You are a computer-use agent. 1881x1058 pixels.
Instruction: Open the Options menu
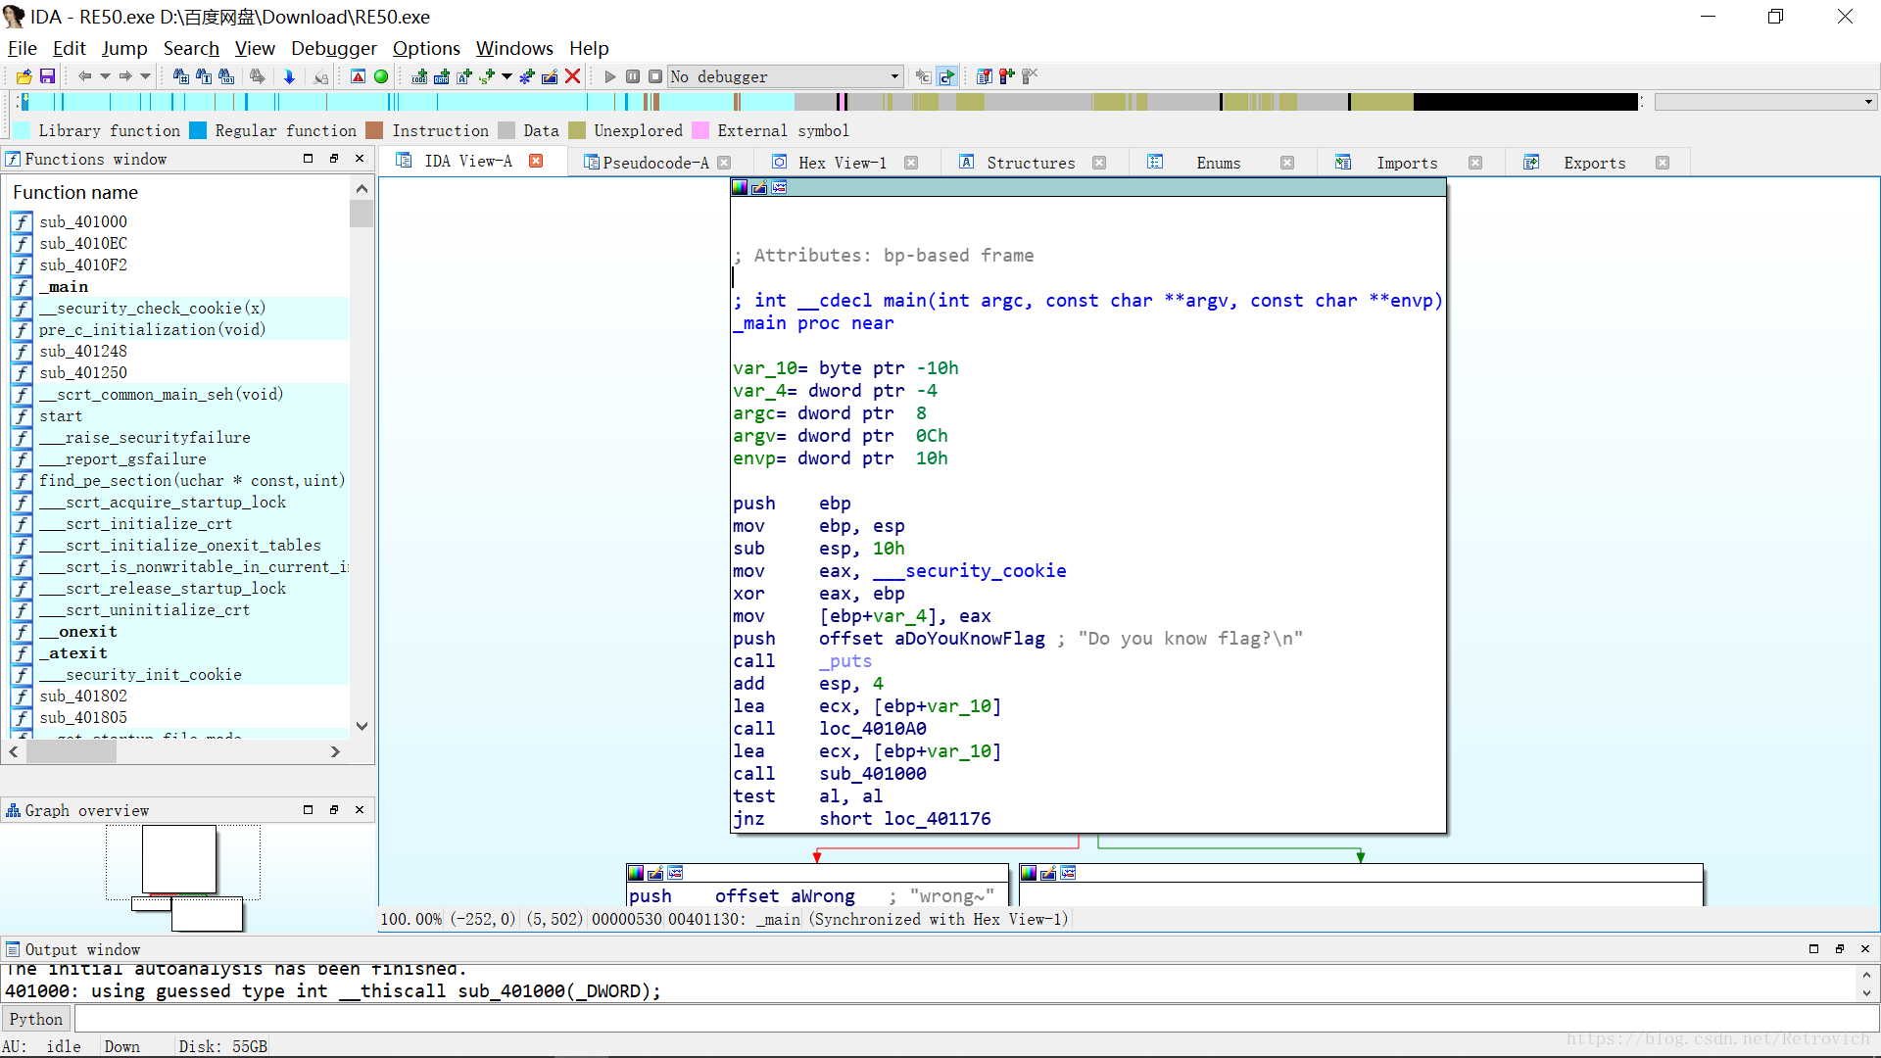coord(426,48)
